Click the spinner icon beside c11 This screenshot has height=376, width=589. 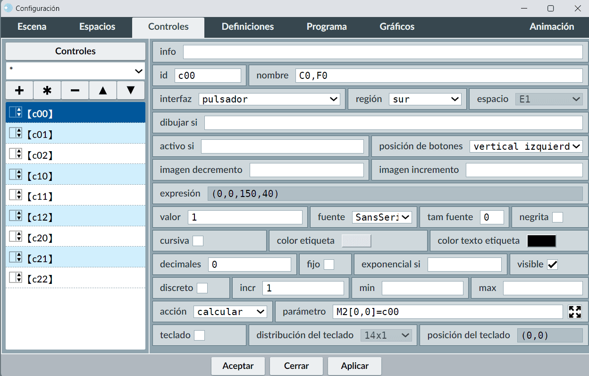(x=16, y=195)
